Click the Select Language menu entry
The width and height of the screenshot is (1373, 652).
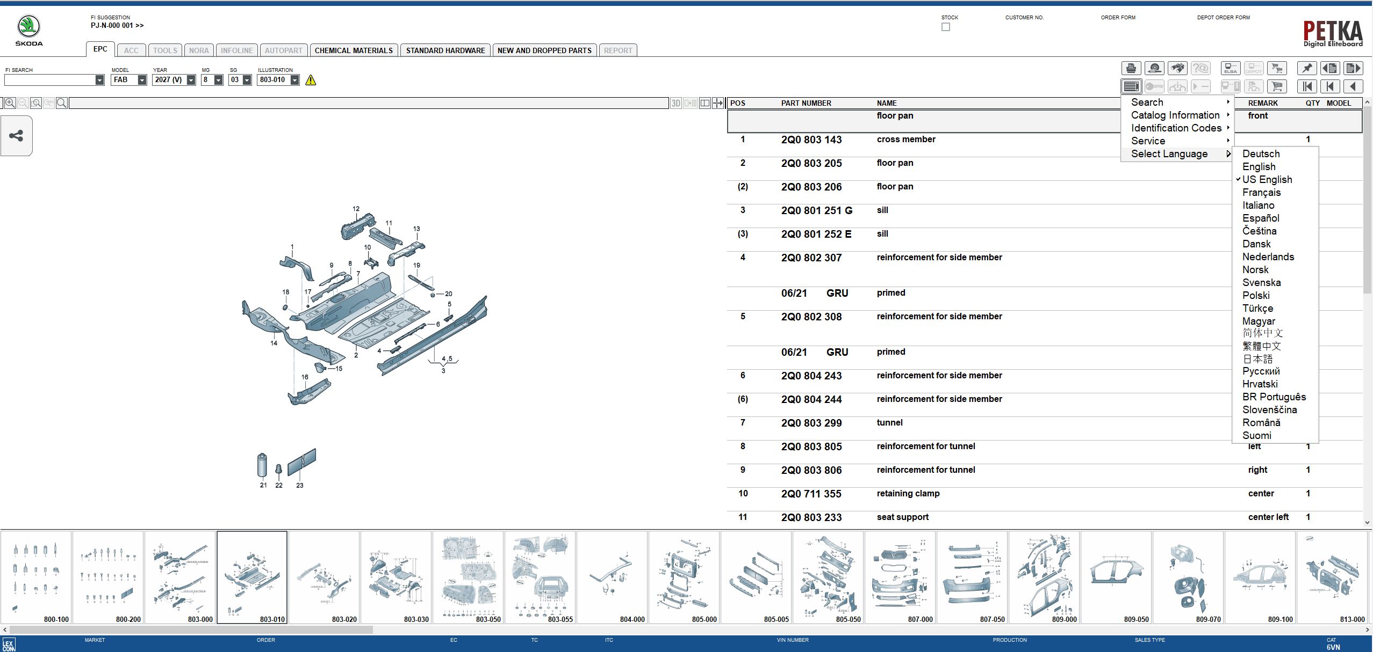1177,153
